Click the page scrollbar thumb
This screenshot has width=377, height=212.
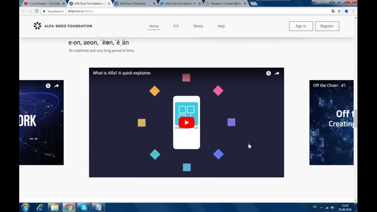click(x=356, y=119)
